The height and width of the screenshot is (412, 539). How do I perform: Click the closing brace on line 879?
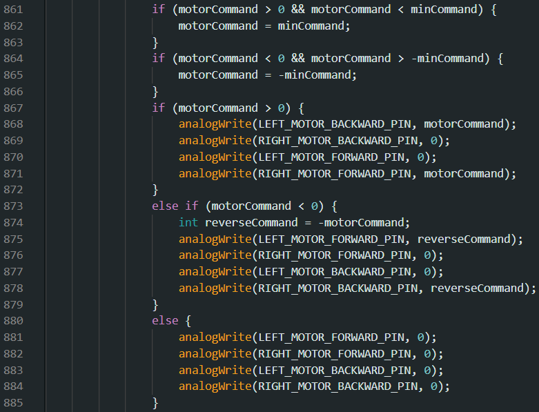pyautogui.click(x=155, y=305)
